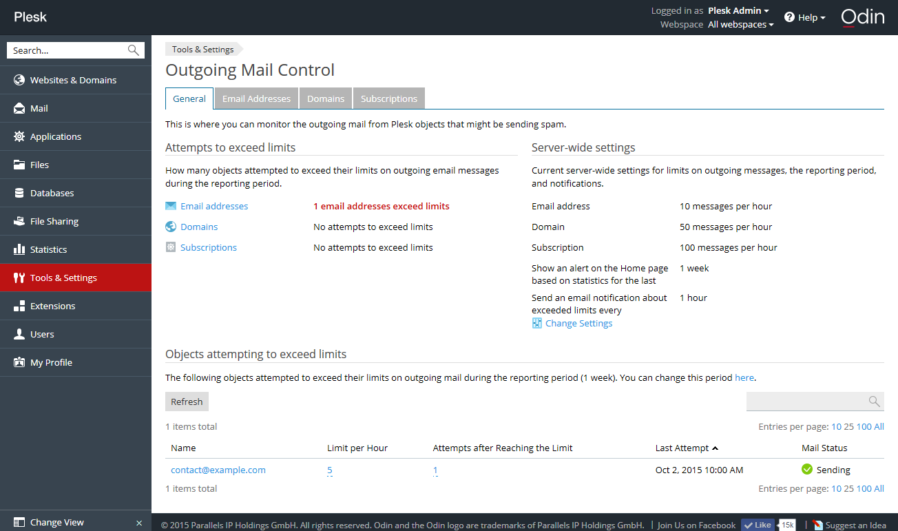This screenshot has height=531, width=898.
Task: Click the Domains globe icon in attempts list
Action: pyautogui.click(x=171, y=227)
